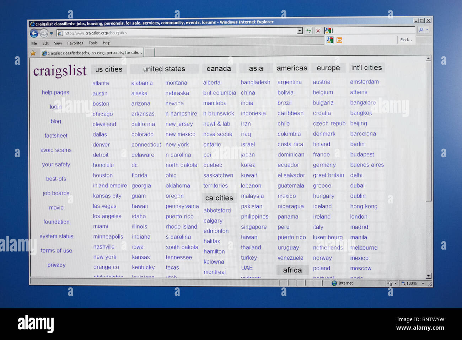The height and width of the screenshot is (340, 462).
Task: Open the Help menu
Action: pos(107,43)
